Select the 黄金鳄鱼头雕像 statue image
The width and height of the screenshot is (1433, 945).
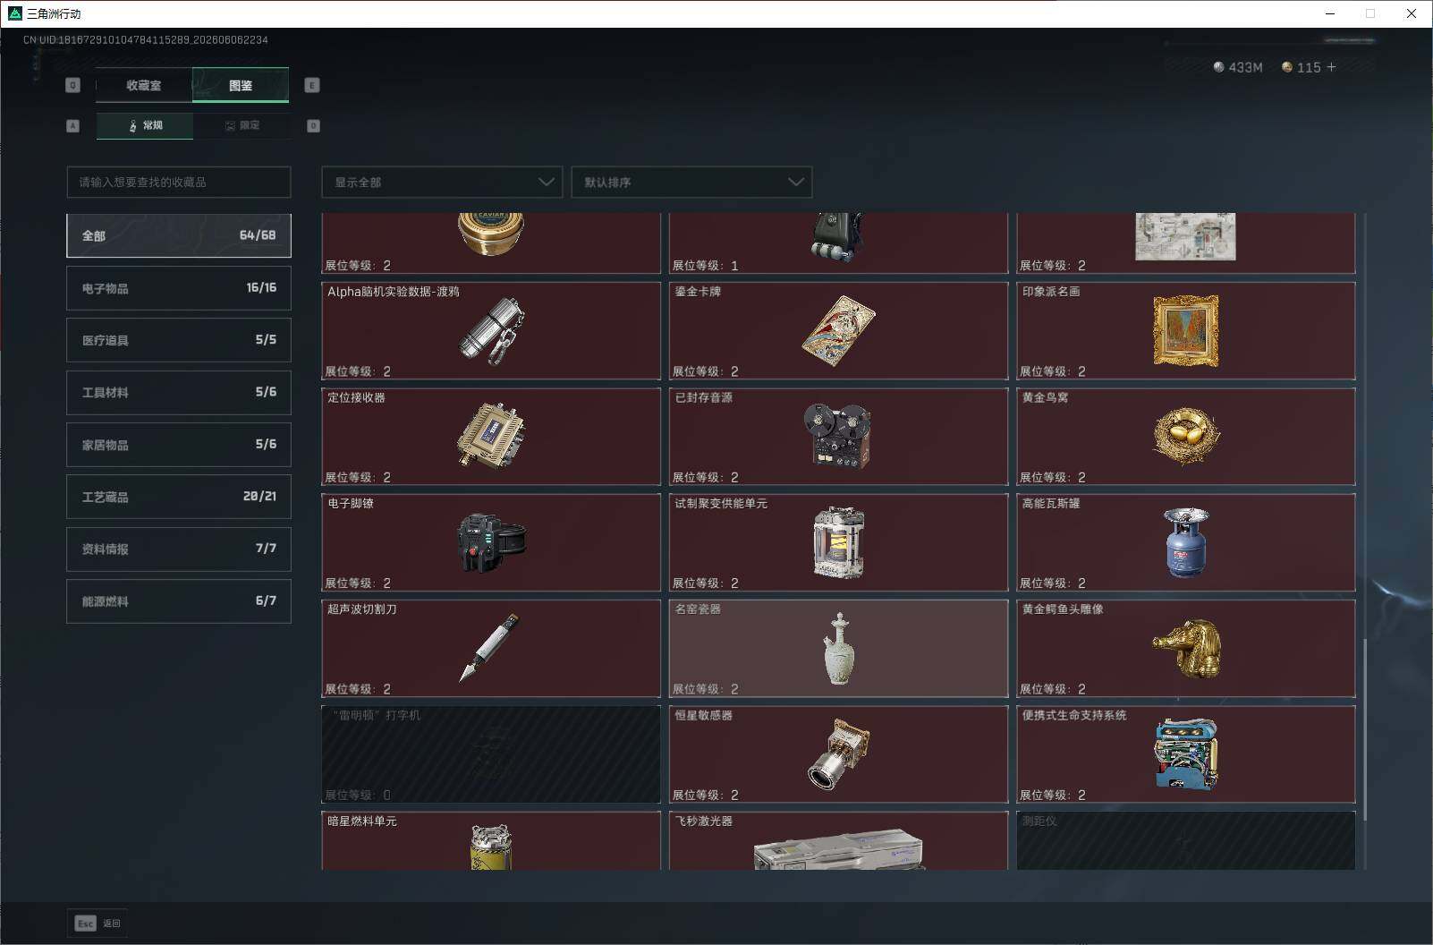(1187, 649)
